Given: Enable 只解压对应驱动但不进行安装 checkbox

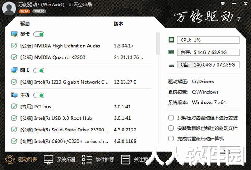Looking at the screenshot, I should click(x=171, y=118).
